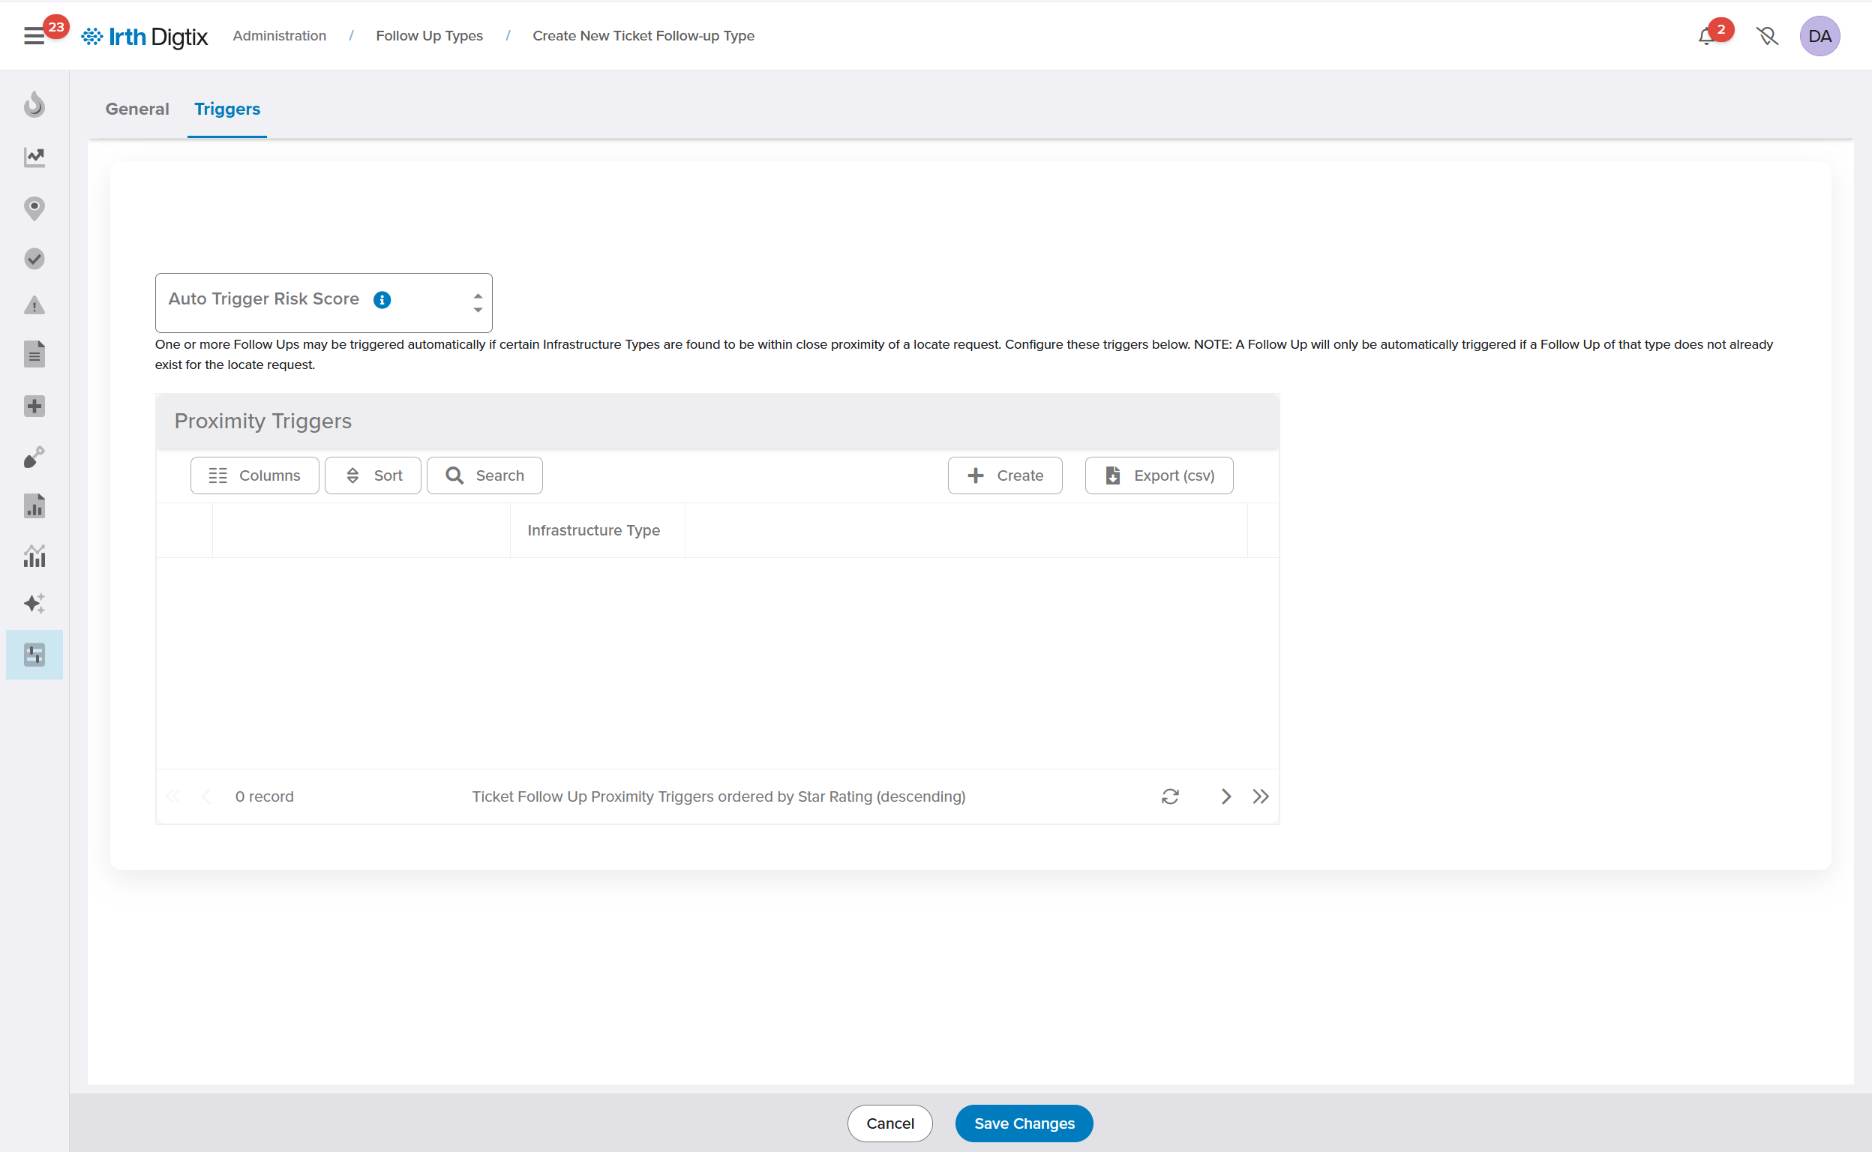The image size is (1872, 1152).
Task: Open the Columns chooser
Action: pyautogui.click(x=254, y=475)
